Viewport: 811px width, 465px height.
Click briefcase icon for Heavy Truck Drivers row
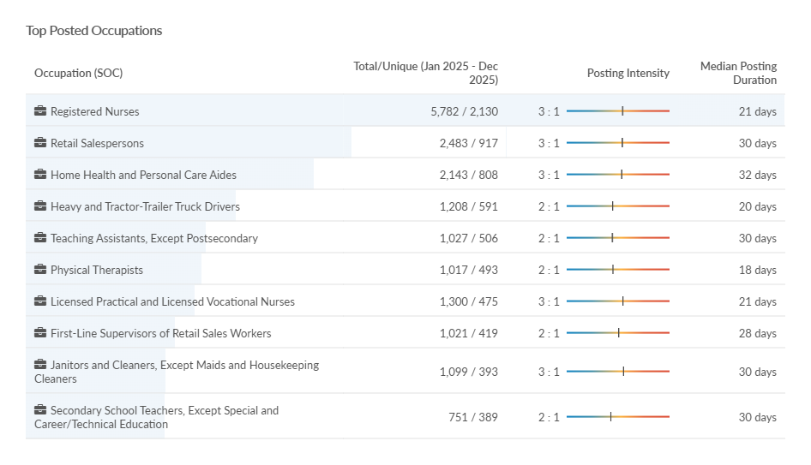[x=40, y=206]
